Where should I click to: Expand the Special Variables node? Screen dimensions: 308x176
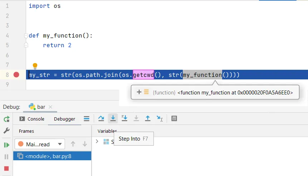(x=97, y=141)
